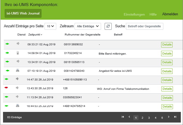Open the entries per page dropdown
Viewport: 183px width, 125px height.
coord(50,26)
